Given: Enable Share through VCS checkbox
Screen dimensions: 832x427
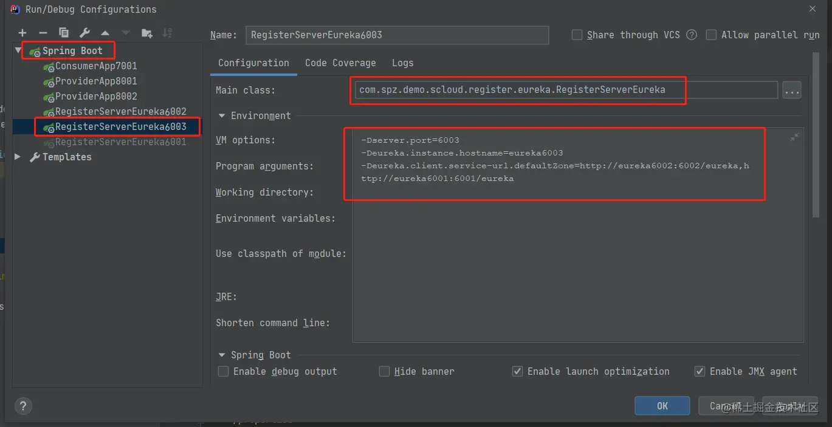Looking at the screenshot, I should click(x=577, y=35).
